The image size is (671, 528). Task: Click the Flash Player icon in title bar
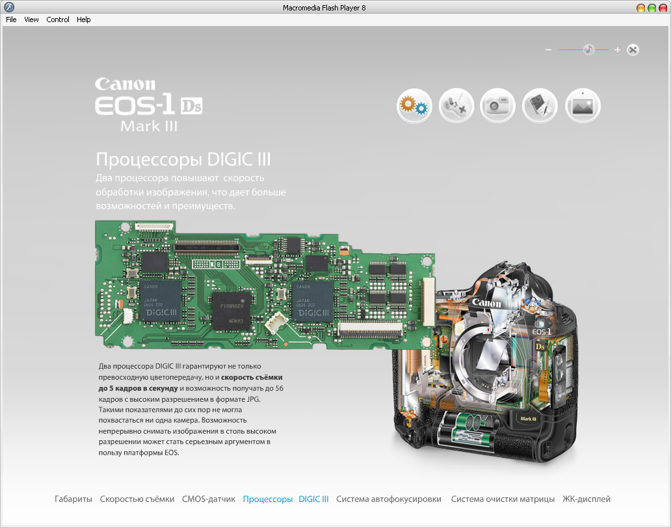8,7
